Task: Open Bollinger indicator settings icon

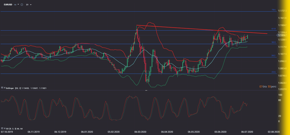Action: coord(2,88)
